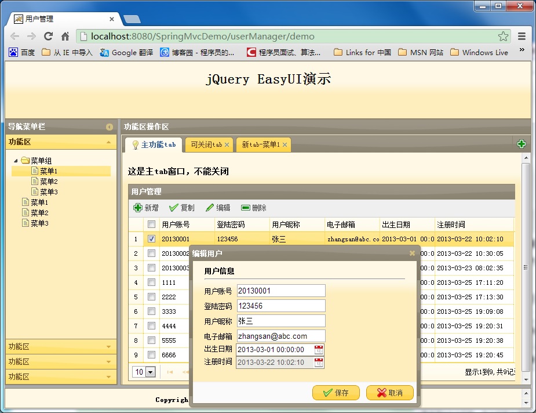Click the 保存 save button
Screen dimensions: 536x413
[x=336, y=393]
